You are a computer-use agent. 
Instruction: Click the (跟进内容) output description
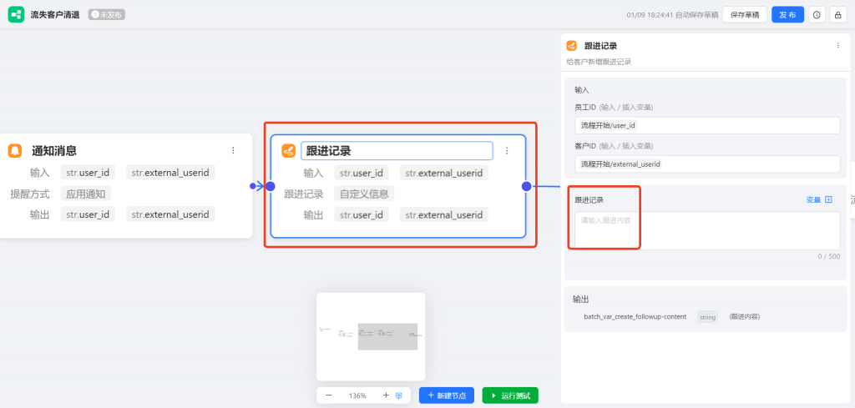coord(744,316)
